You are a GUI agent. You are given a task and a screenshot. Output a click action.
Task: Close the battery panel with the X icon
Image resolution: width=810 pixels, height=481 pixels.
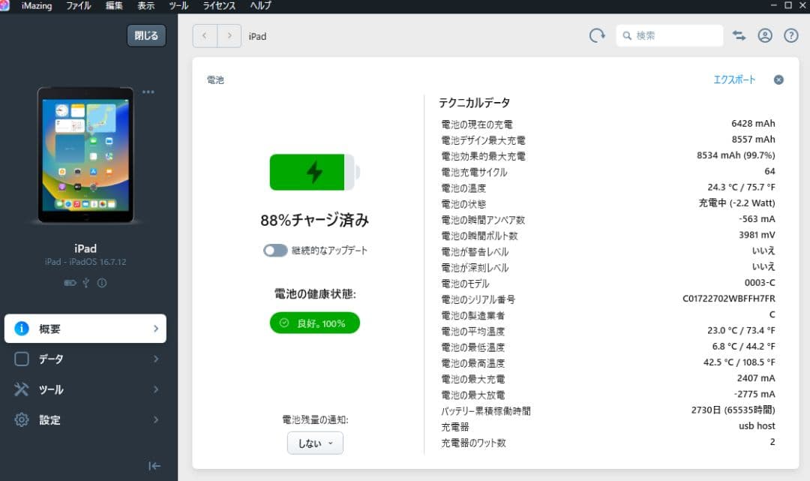click(778, 80)
